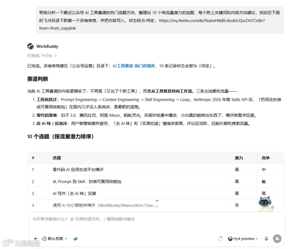This screenshot has height=249, width=306.
Task: Click the shield icon beside 默认权限
Action: [x=44, y=239]
